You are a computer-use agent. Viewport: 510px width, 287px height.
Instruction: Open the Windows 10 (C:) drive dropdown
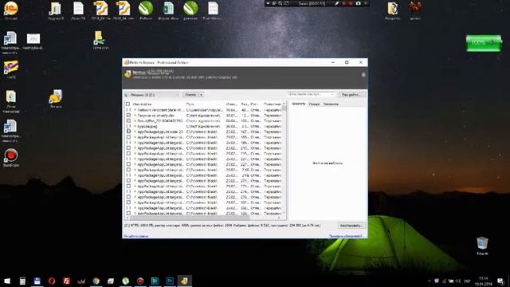[152, 95]
